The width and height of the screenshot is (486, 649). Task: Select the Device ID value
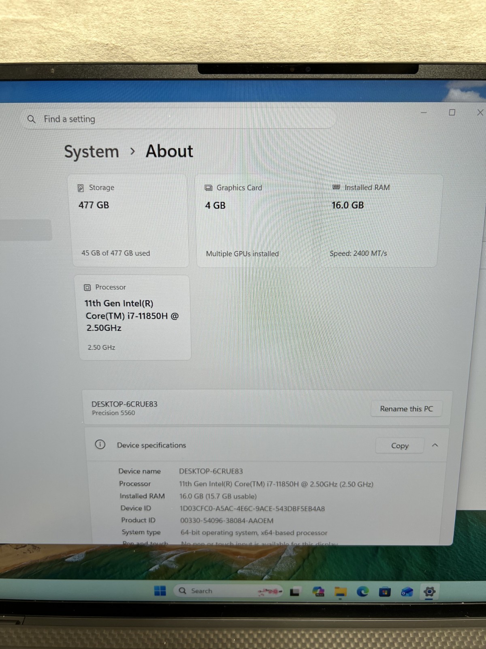click(x=252, y=508)
